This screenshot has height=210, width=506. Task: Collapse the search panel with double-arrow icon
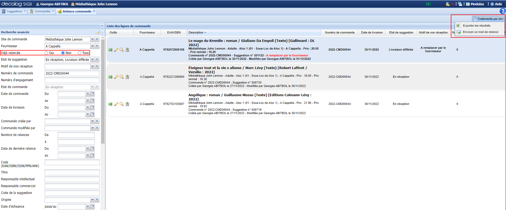(102, 26)
